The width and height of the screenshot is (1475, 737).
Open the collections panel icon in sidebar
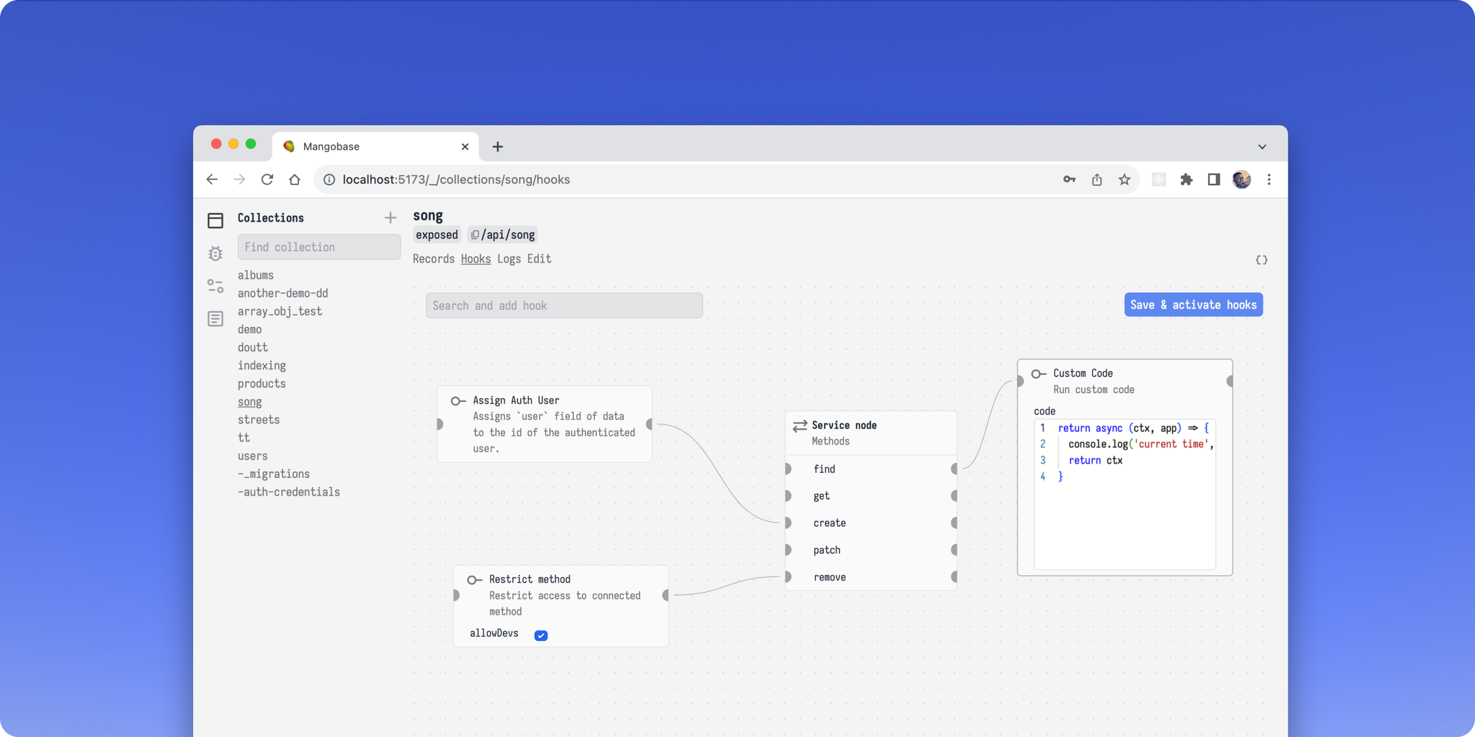coord(215,221)
